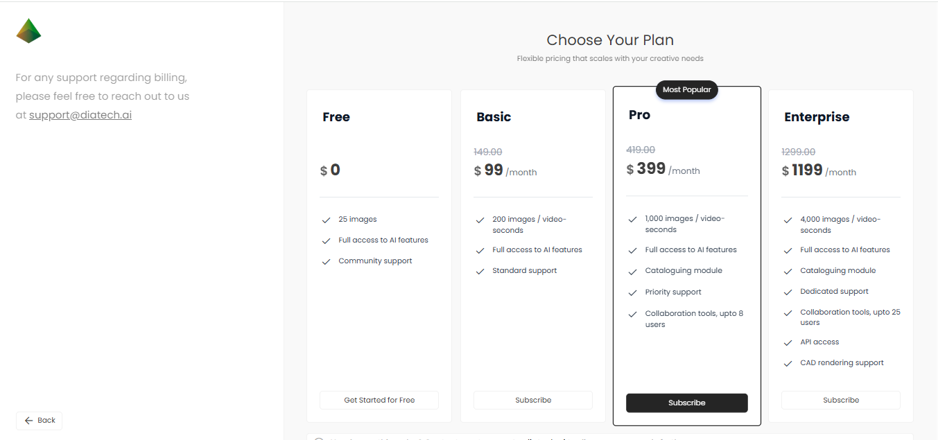This screenshot has width=938, height=440.
Task: Click checkmark beside 25 images
Action: (326, 220)
